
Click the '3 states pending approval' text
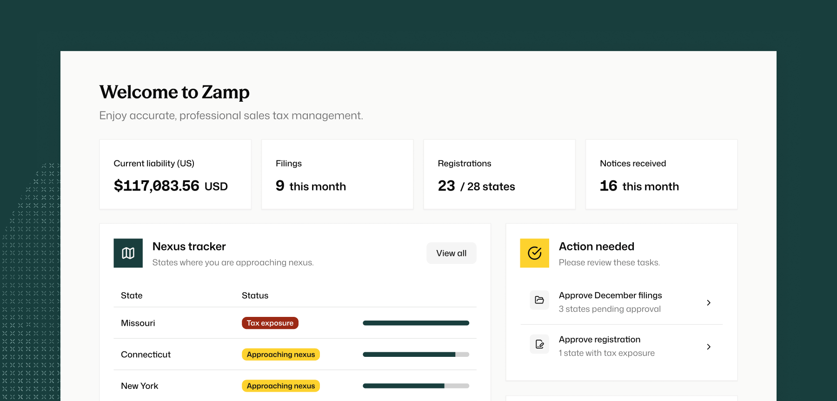click(x=610, y=309)
